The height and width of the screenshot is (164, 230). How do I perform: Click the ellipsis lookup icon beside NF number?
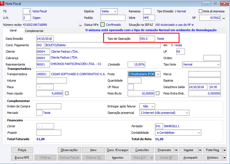point(224,18)
